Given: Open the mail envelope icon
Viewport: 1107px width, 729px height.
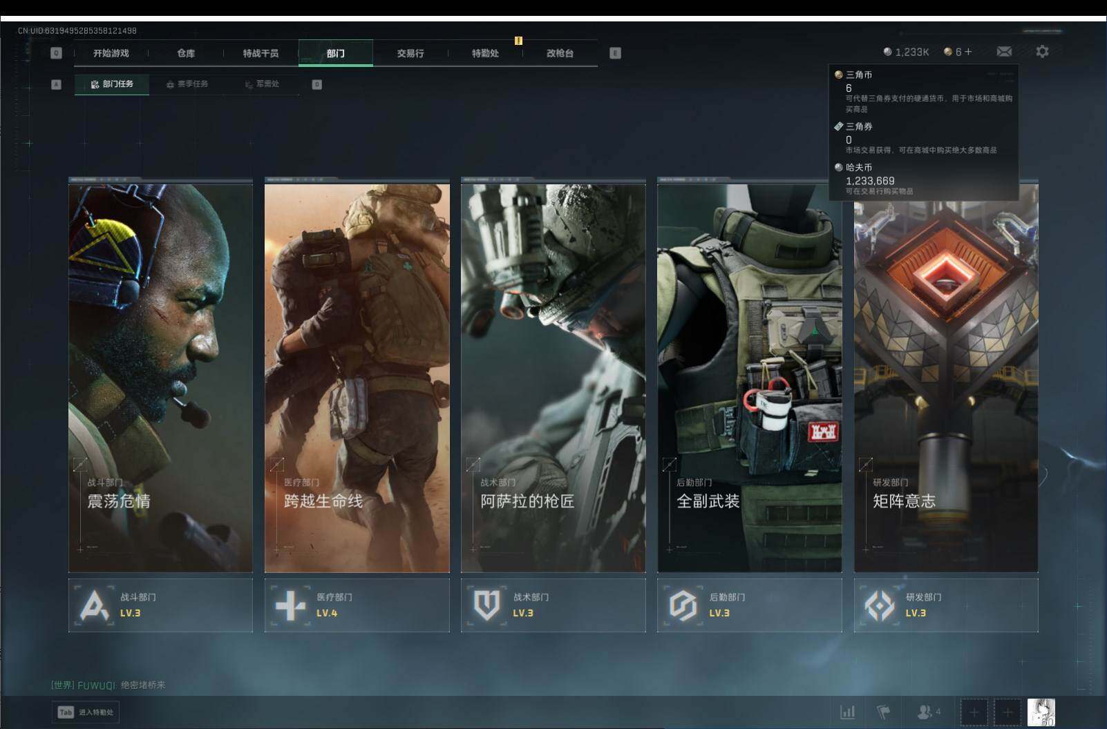Looking at the screenshot, I should tap(1004, 52).
